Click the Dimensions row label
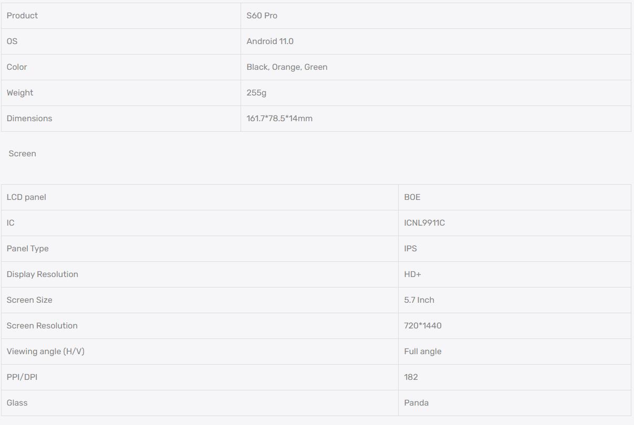 point(29,119)
